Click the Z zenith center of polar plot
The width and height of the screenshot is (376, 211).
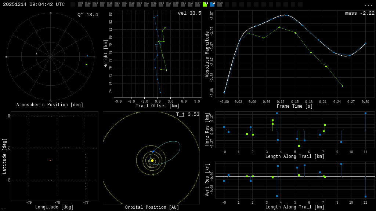click(51, 57)
